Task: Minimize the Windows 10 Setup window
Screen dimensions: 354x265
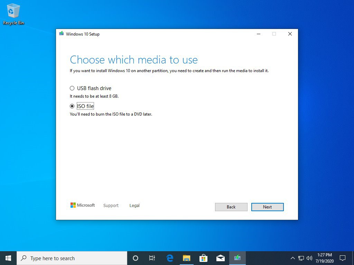Action: pyautogui.click(x=259, y=34)
